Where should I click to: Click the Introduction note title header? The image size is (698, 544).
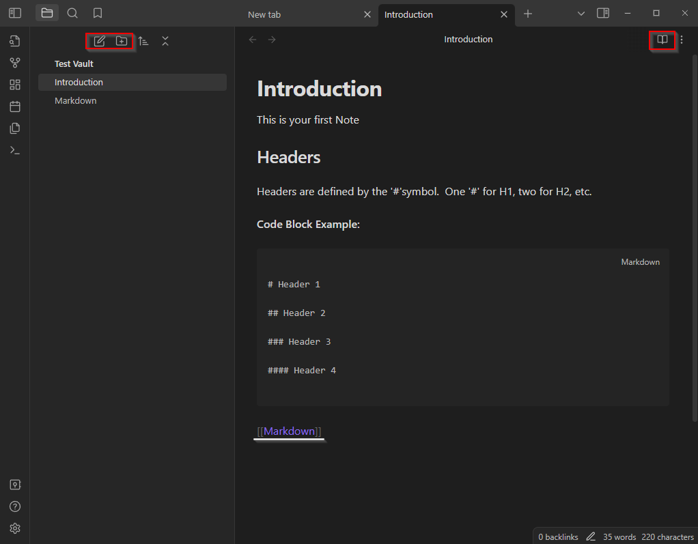tap(469, 40)
